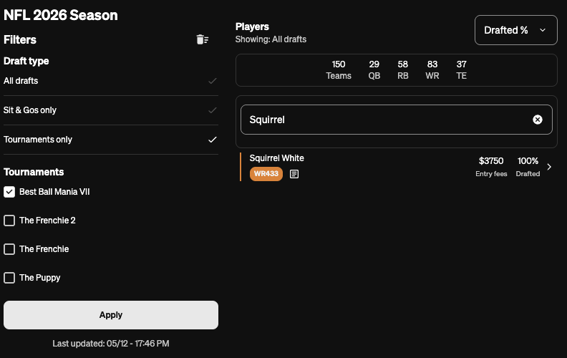Click the WR433 position badge
567x358 pixels.
[266, 173]
